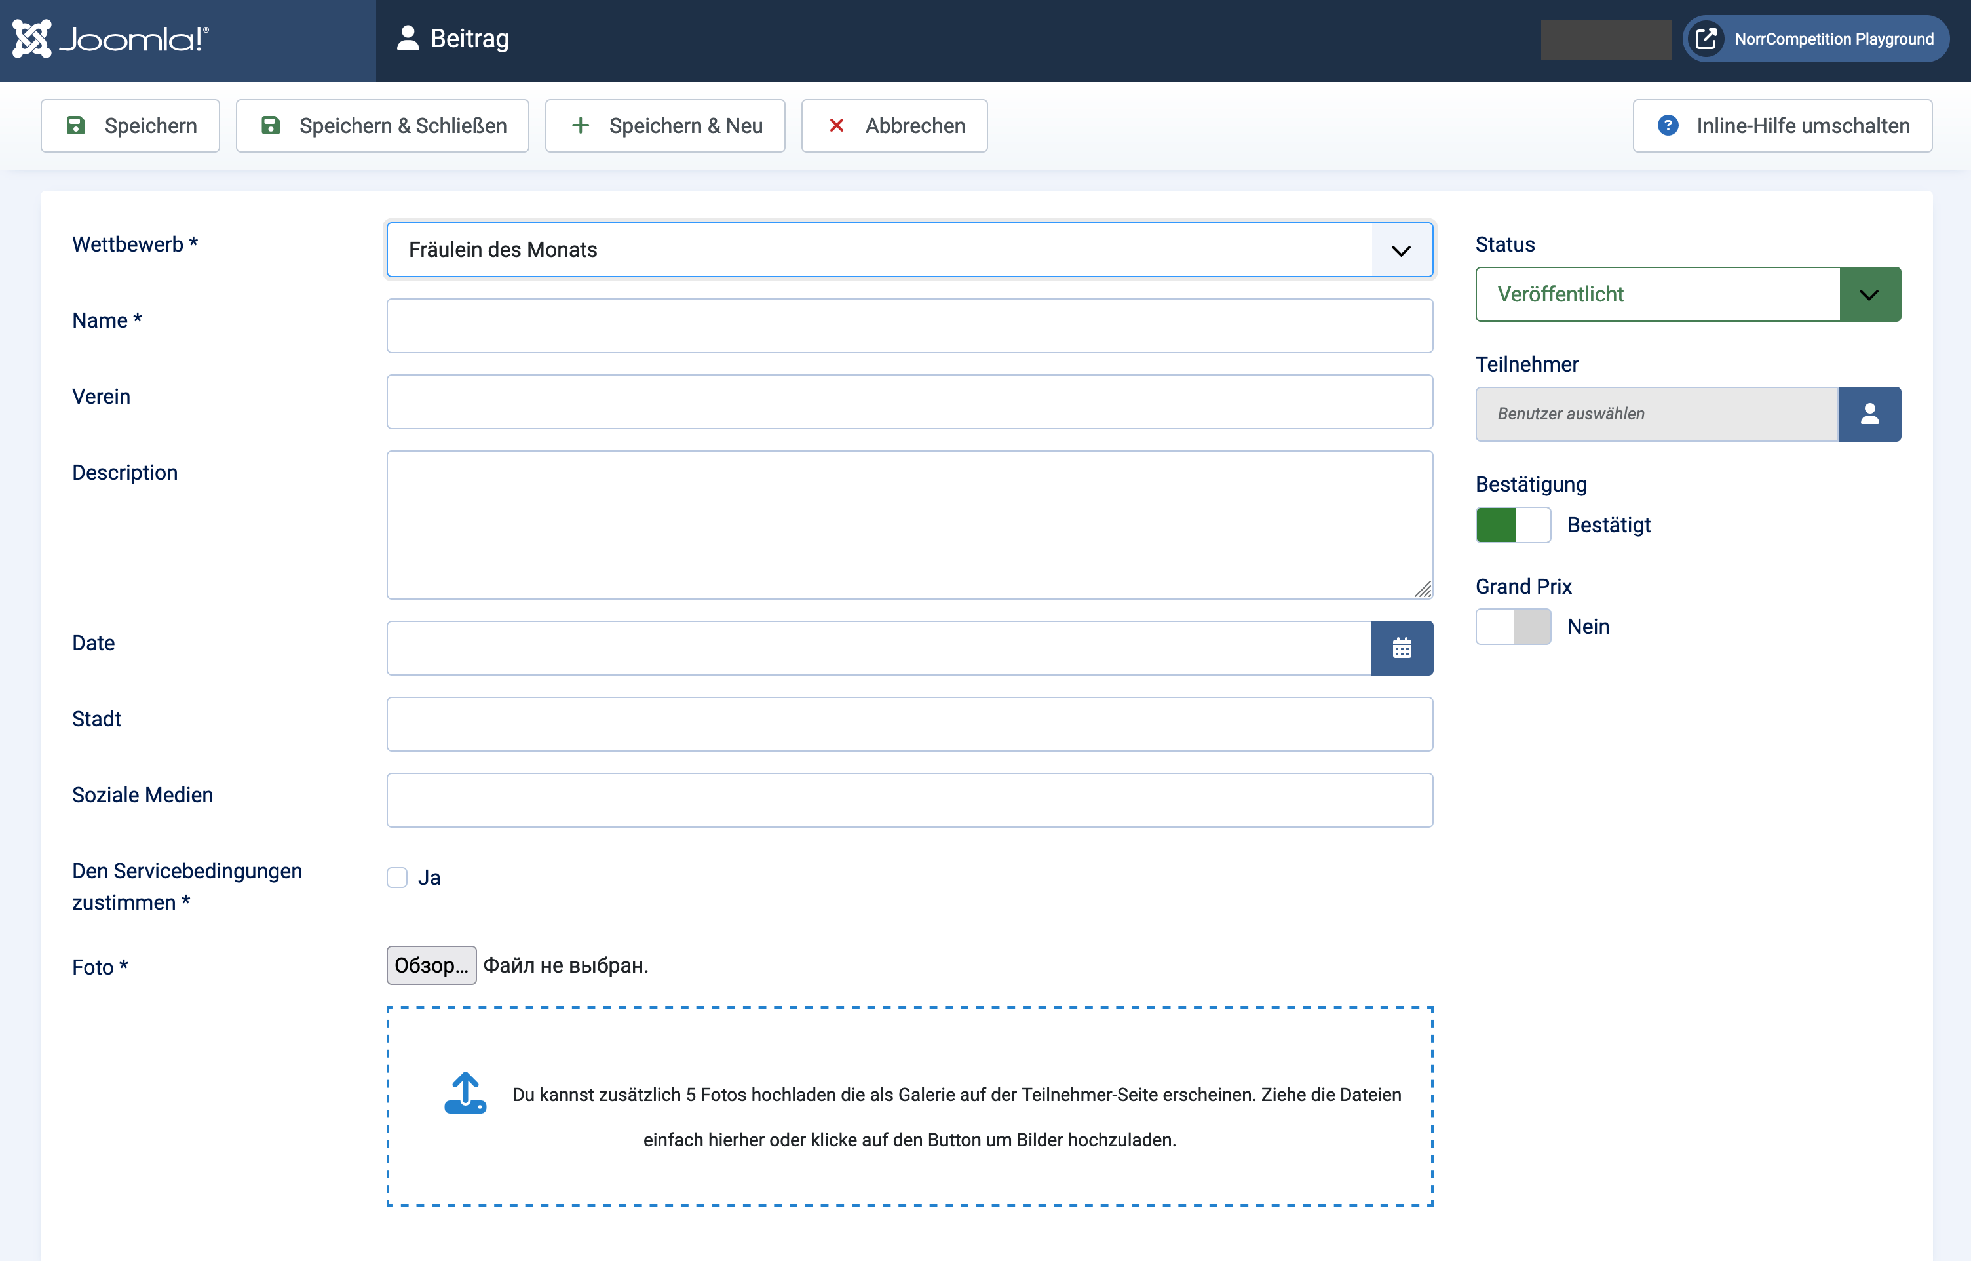The height and width of the screenshot is (1261, 1971).
Task: Toggle the Bestätigung switch
Action: click(1512, 525)
